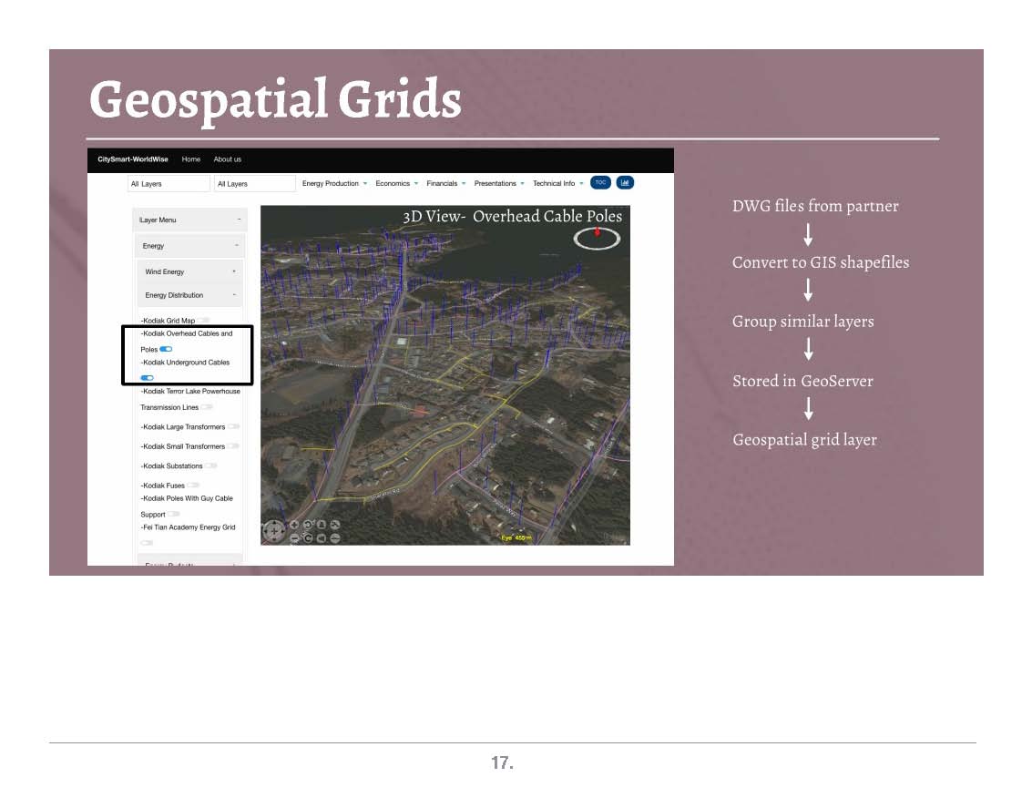Click the map zoom in plus icon
Screen dimensions: 1032x798
point(294,526)
